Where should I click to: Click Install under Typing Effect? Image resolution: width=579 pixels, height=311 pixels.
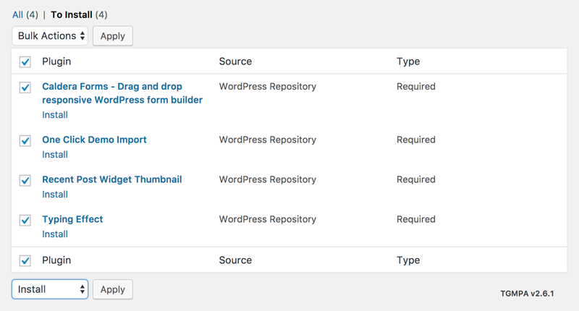point(55,234)
